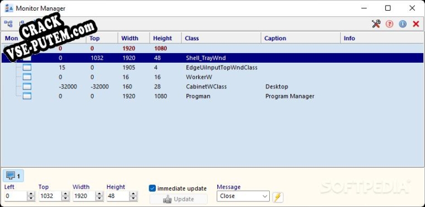This screenshot has height=207, width=425.
Task: Click the Top input field showing 1032
Action: pyautogui.click(x=50, y=196)
